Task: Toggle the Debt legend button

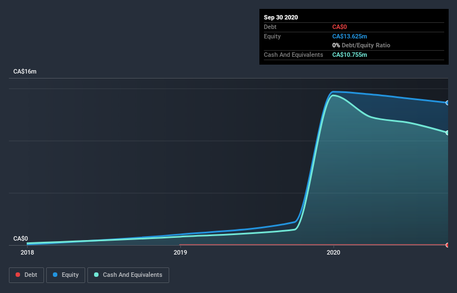Action: pos(26,275)
